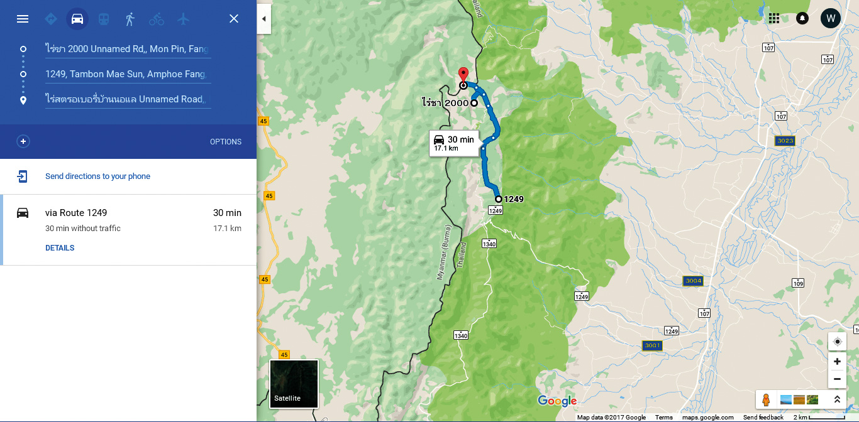Image resolution: width=859 pixels, height=422 pixels.
Task: Open Google notifications bell
Action: pos(802,18)
